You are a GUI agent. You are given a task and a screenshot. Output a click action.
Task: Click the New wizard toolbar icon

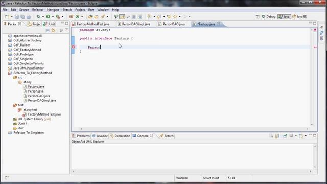(7, 17)
